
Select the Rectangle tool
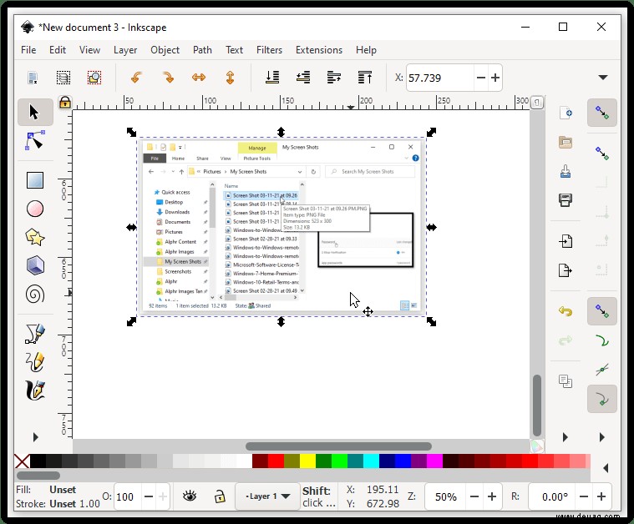[35, 180]
